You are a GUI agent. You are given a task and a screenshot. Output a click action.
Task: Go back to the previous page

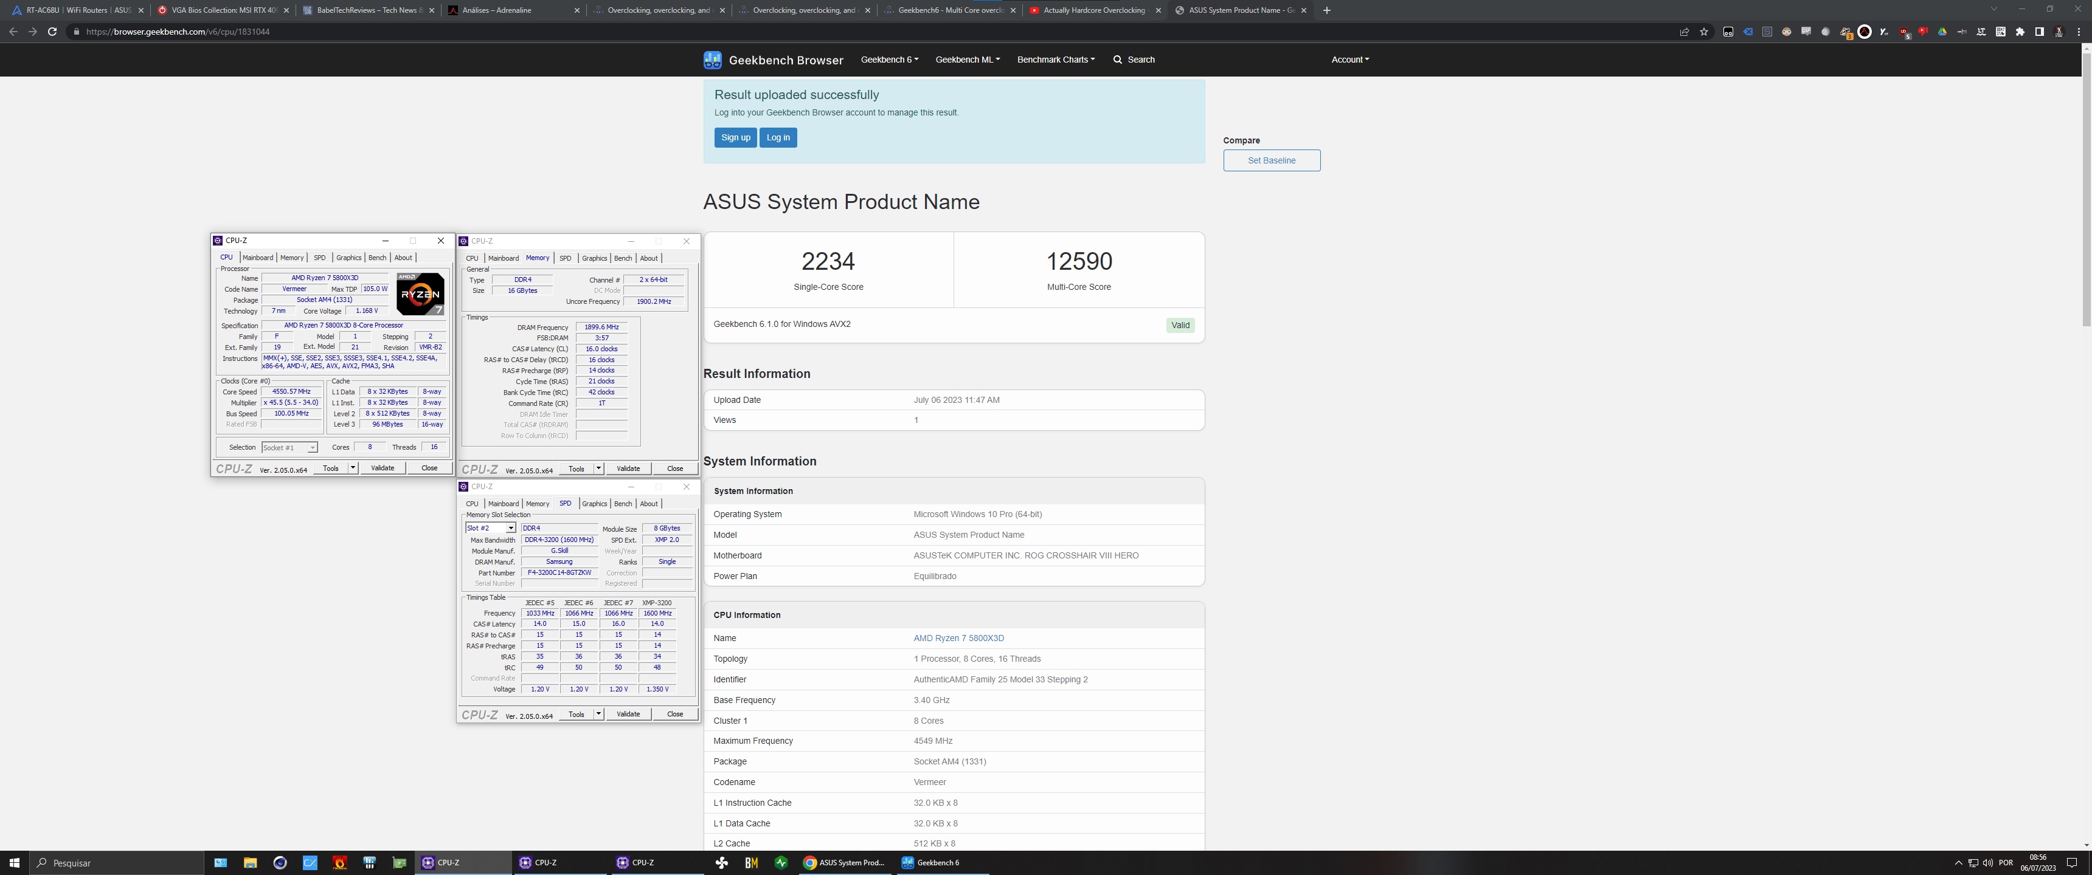point(13,32)
